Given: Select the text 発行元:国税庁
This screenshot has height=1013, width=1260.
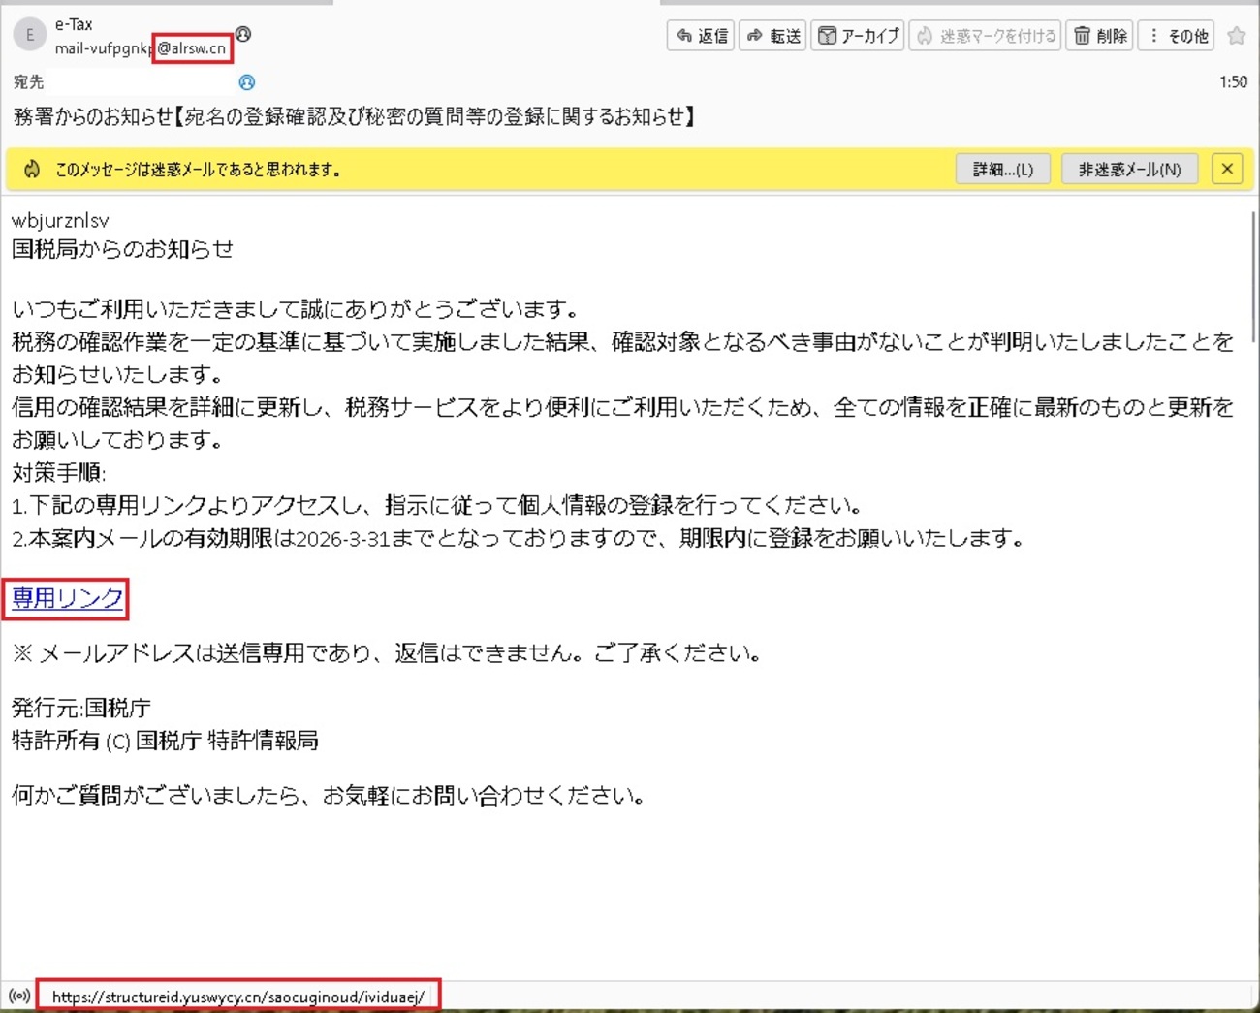Looking at the screenshot, I should 80,709.
